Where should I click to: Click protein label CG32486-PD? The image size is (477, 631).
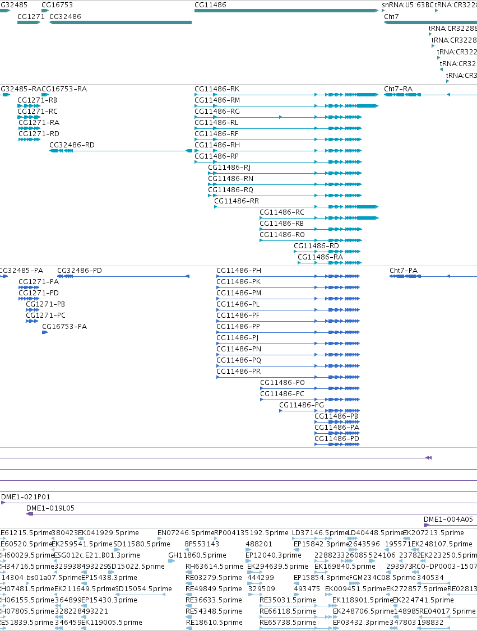(80, 271)
